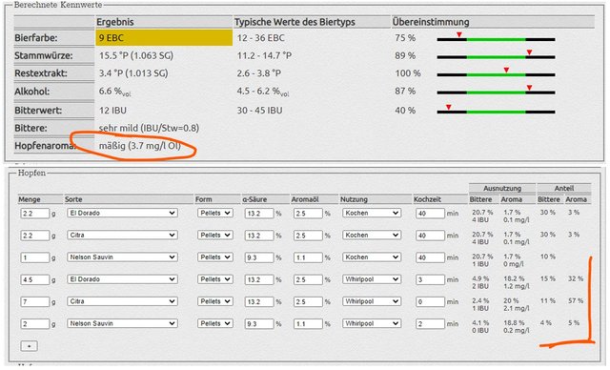Click the Bitterwert 40 % match bar
Image resolution: width=610 pixels, height=370 pixels.
tap(496, 112)
